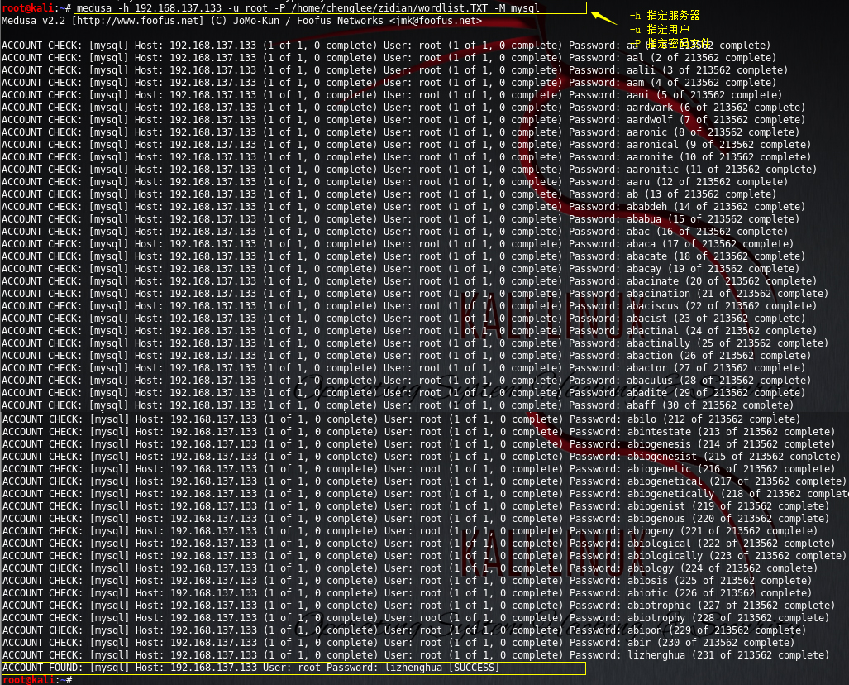849x685 pixels.
Task: Click the 'ab (13 of 213562' line
Action: [x=389, y=194]
